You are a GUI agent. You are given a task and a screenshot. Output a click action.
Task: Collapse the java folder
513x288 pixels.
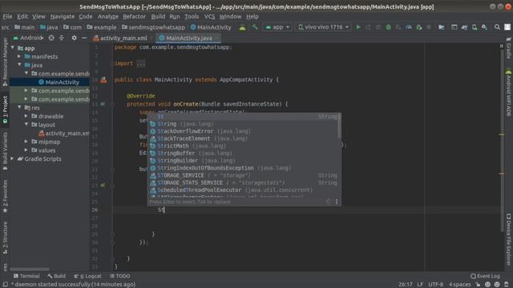click(19, 65)
